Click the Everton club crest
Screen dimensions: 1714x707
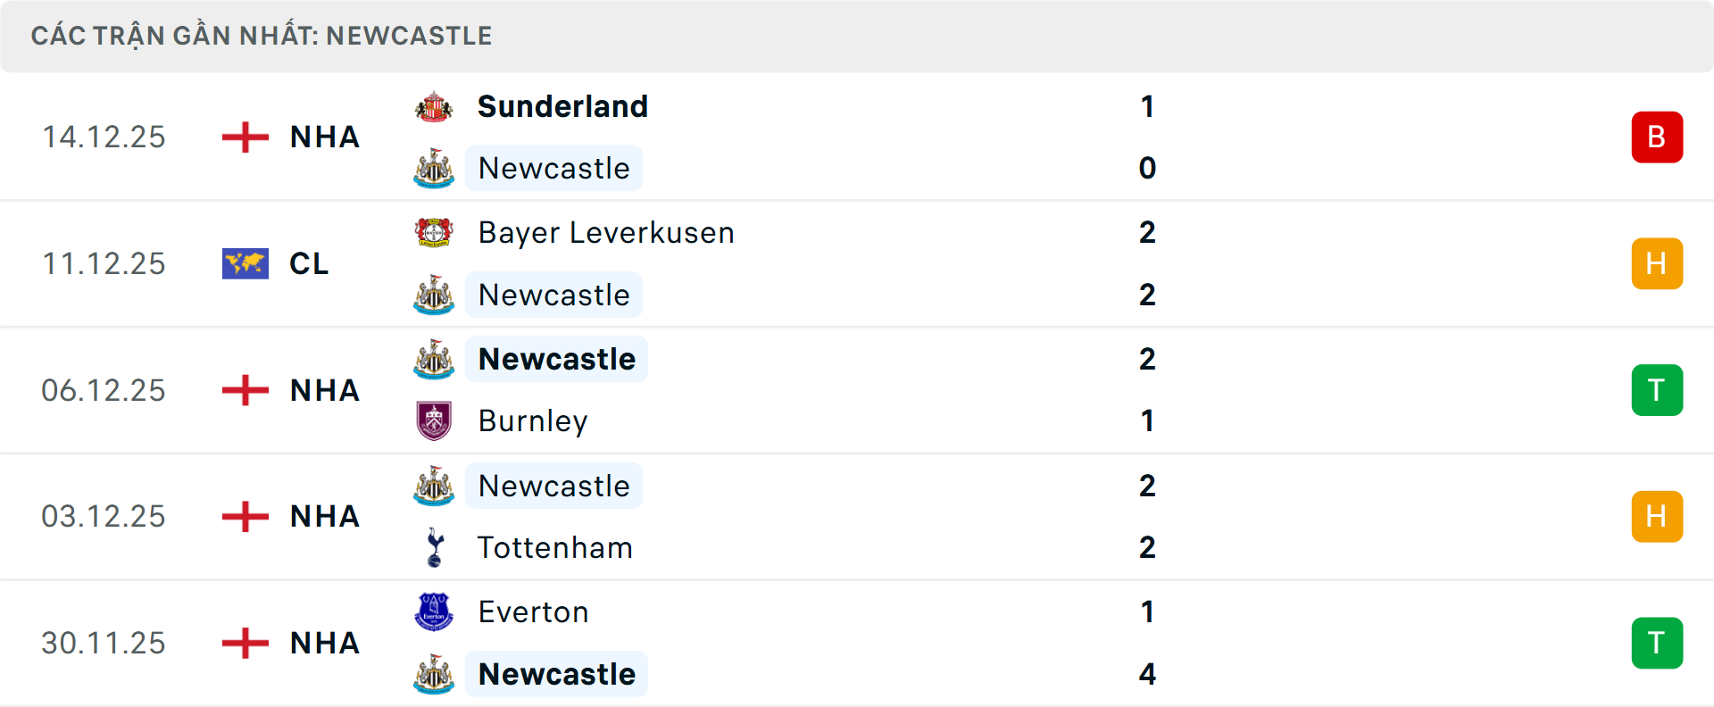pyautogui.click(x=434, y=612)
